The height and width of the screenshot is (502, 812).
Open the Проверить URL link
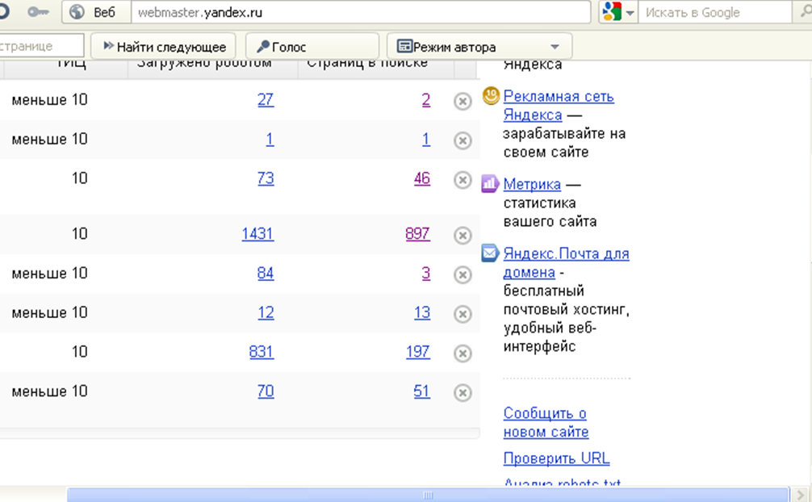556,458
